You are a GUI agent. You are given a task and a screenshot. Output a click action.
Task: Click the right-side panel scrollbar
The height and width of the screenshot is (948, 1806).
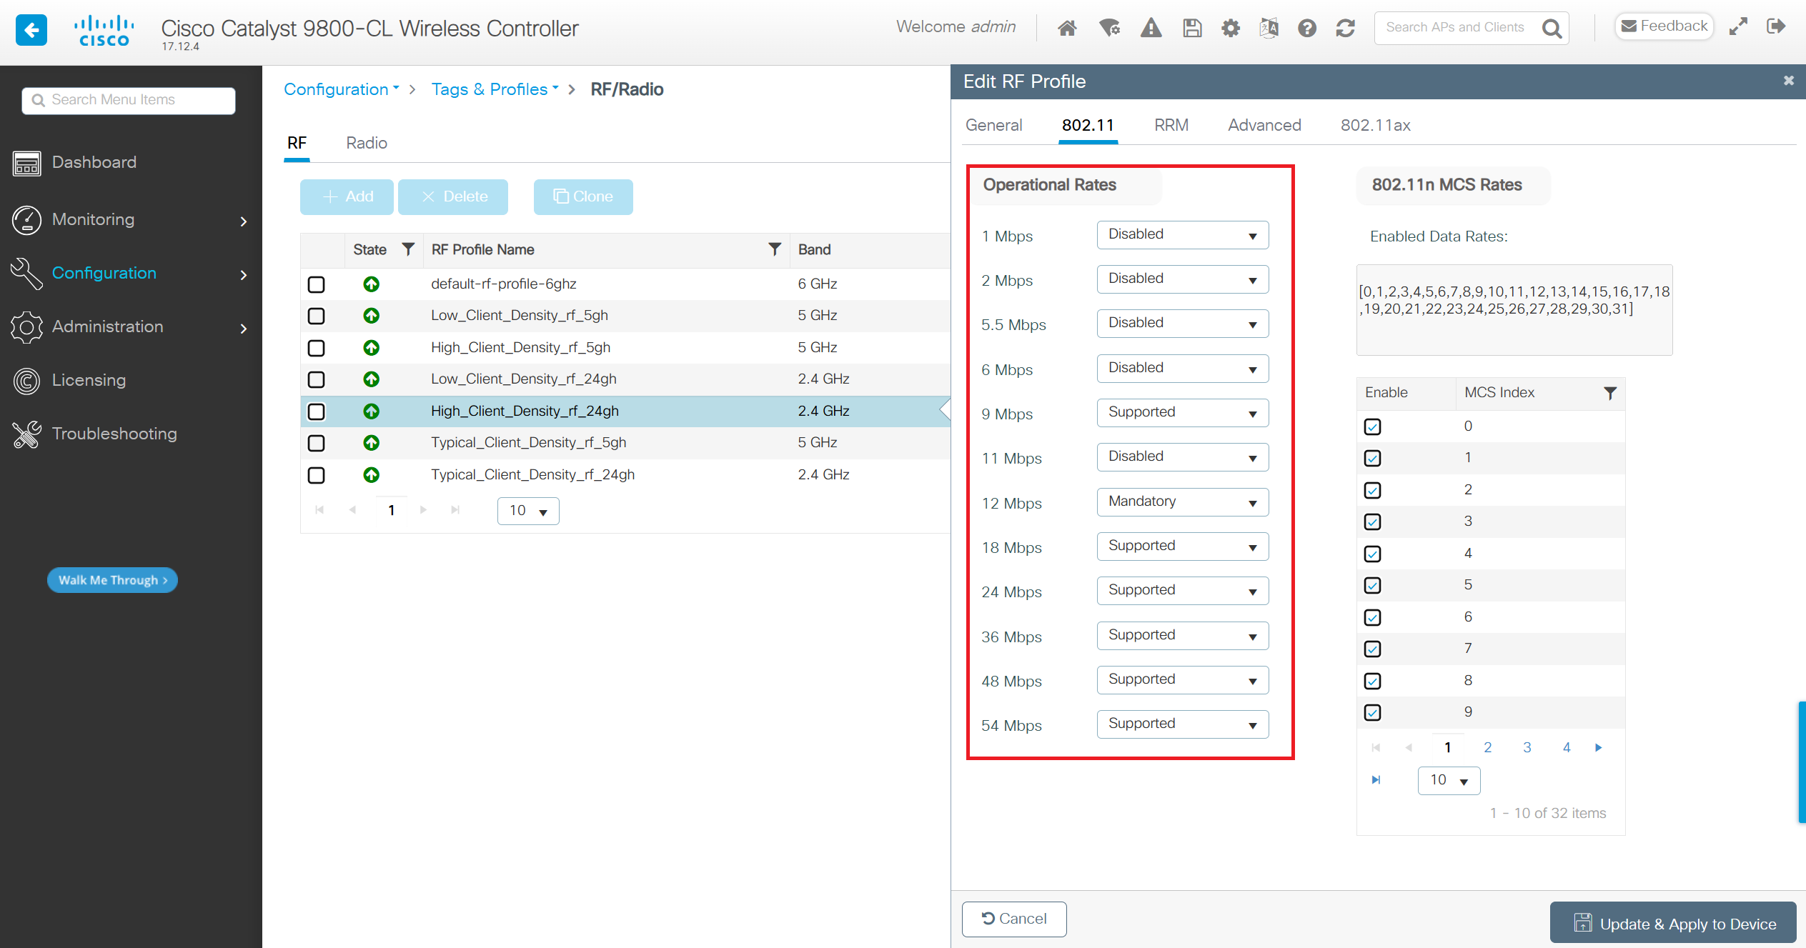pos(1802,762)
